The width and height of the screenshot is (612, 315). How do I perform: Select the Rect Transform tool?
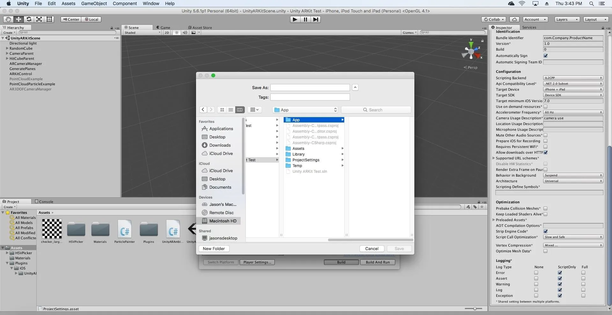(x=49, y=19)
